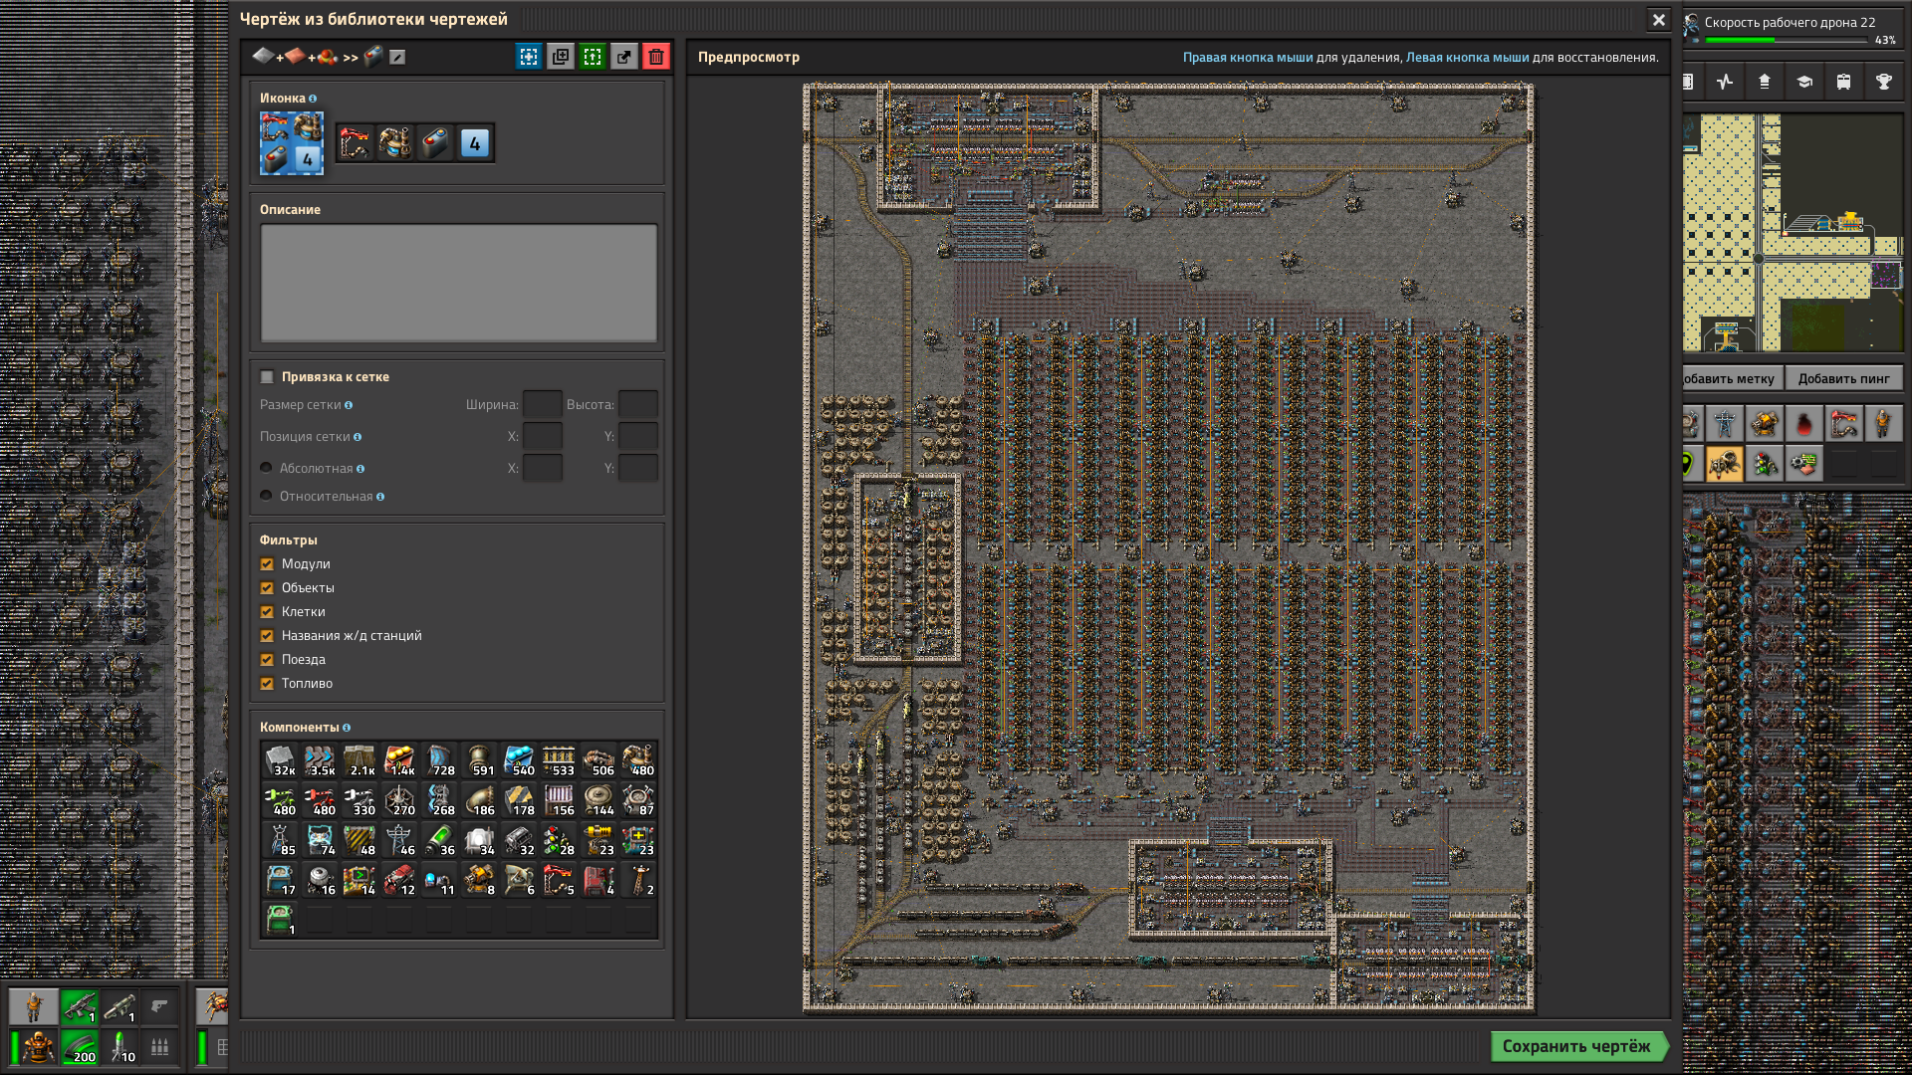
Task: Untick the Названия ж/д станций checkbox
Action: tap(267, 636)
